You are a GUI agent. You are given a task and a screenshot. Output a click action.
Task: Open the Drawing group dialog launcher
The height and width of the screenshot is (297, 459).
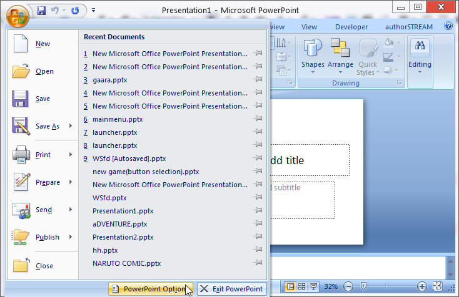pyautogui.click(x=400, y=82)
